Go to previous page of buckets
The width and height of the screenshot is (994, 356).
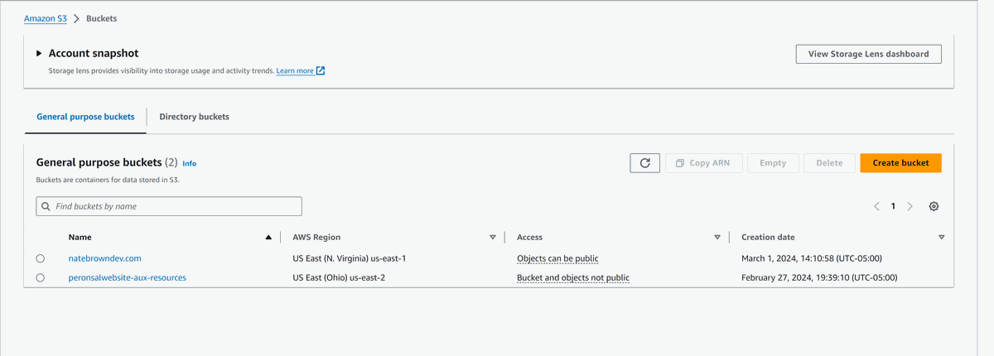(x=876, y=206)
